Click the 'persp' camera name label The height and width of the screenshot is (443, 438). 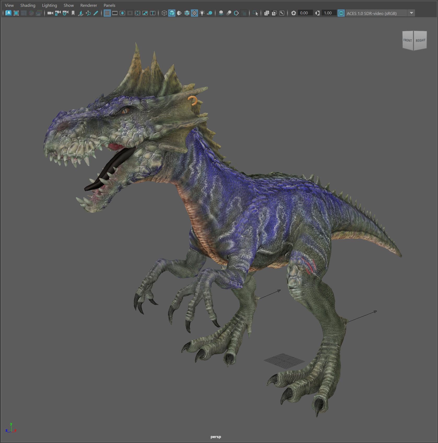coord(216,437)
